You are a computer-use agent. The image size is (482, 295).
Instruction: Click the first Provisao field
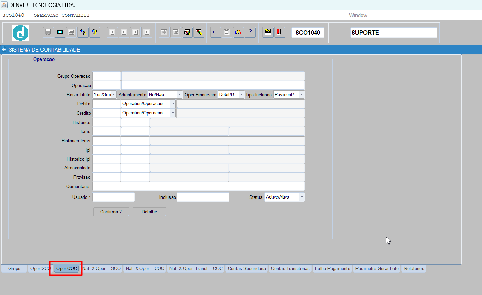[106, 177]
